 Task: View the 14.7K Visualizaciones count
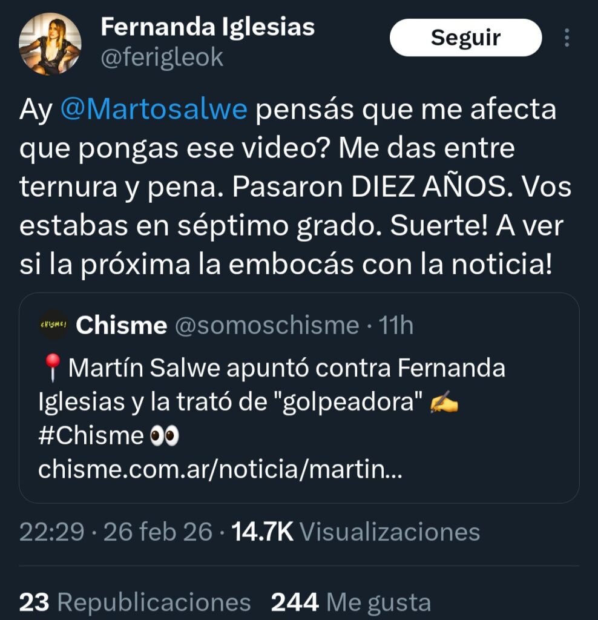point(356,532)
